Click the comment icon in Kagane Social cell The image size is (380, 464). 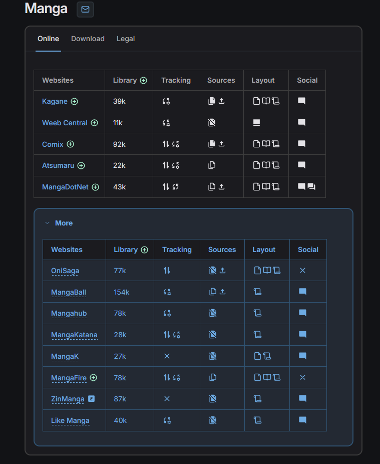click(301, 101)
